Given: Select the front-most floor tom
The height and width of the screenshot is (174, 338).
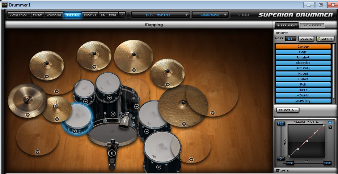Looking at the screenshot, I should tap(162, 147).
